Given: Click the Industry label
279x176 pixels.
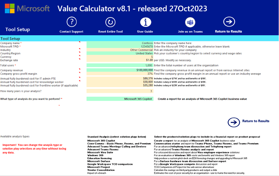Looking at the screenshot, I should (x=5, y=50).
